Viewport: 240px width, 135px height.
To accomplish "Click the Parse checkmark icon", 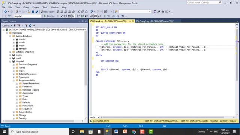I will (61, 16).
